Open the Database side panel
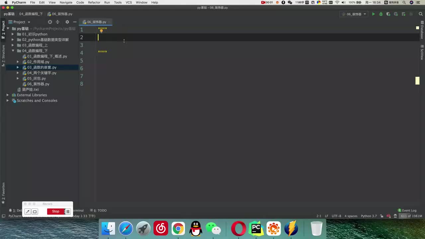The image size is (425, 239). [422, 30]
